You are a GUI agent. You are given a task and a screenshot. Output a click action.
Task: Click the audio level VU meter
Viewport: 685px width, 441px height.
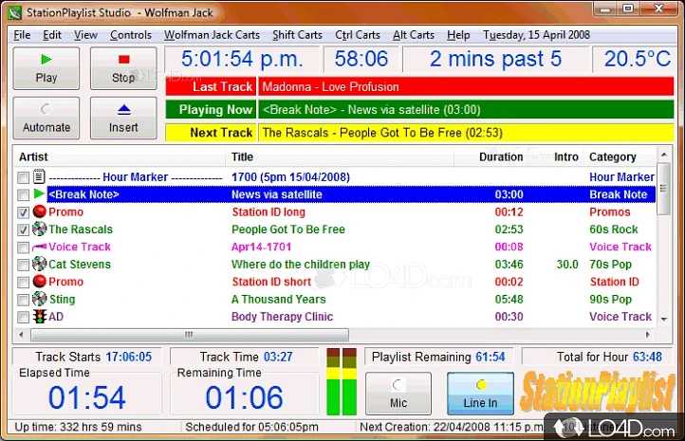tap(342, 381)
